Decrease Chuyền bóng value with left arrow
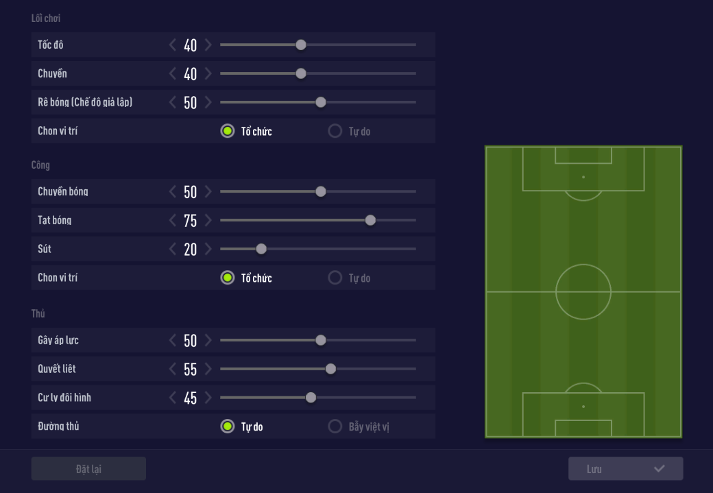Image resolution: width=713 pixels, height=493 pixels. 173,192
